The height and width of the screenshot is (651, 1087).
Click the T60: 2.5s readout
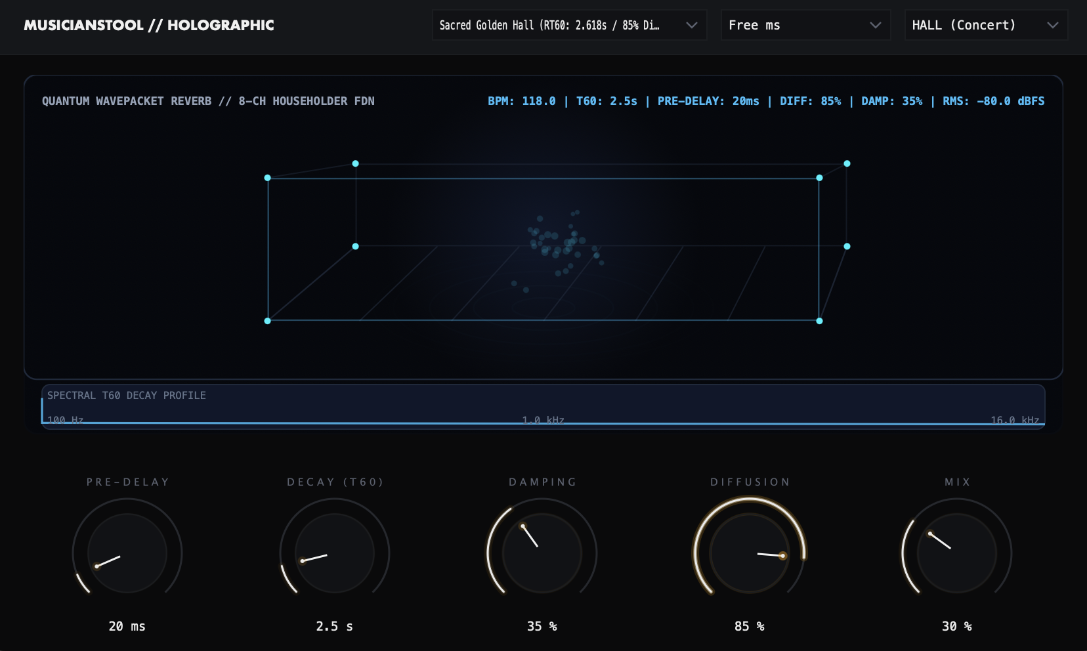[x=607, y=101]
